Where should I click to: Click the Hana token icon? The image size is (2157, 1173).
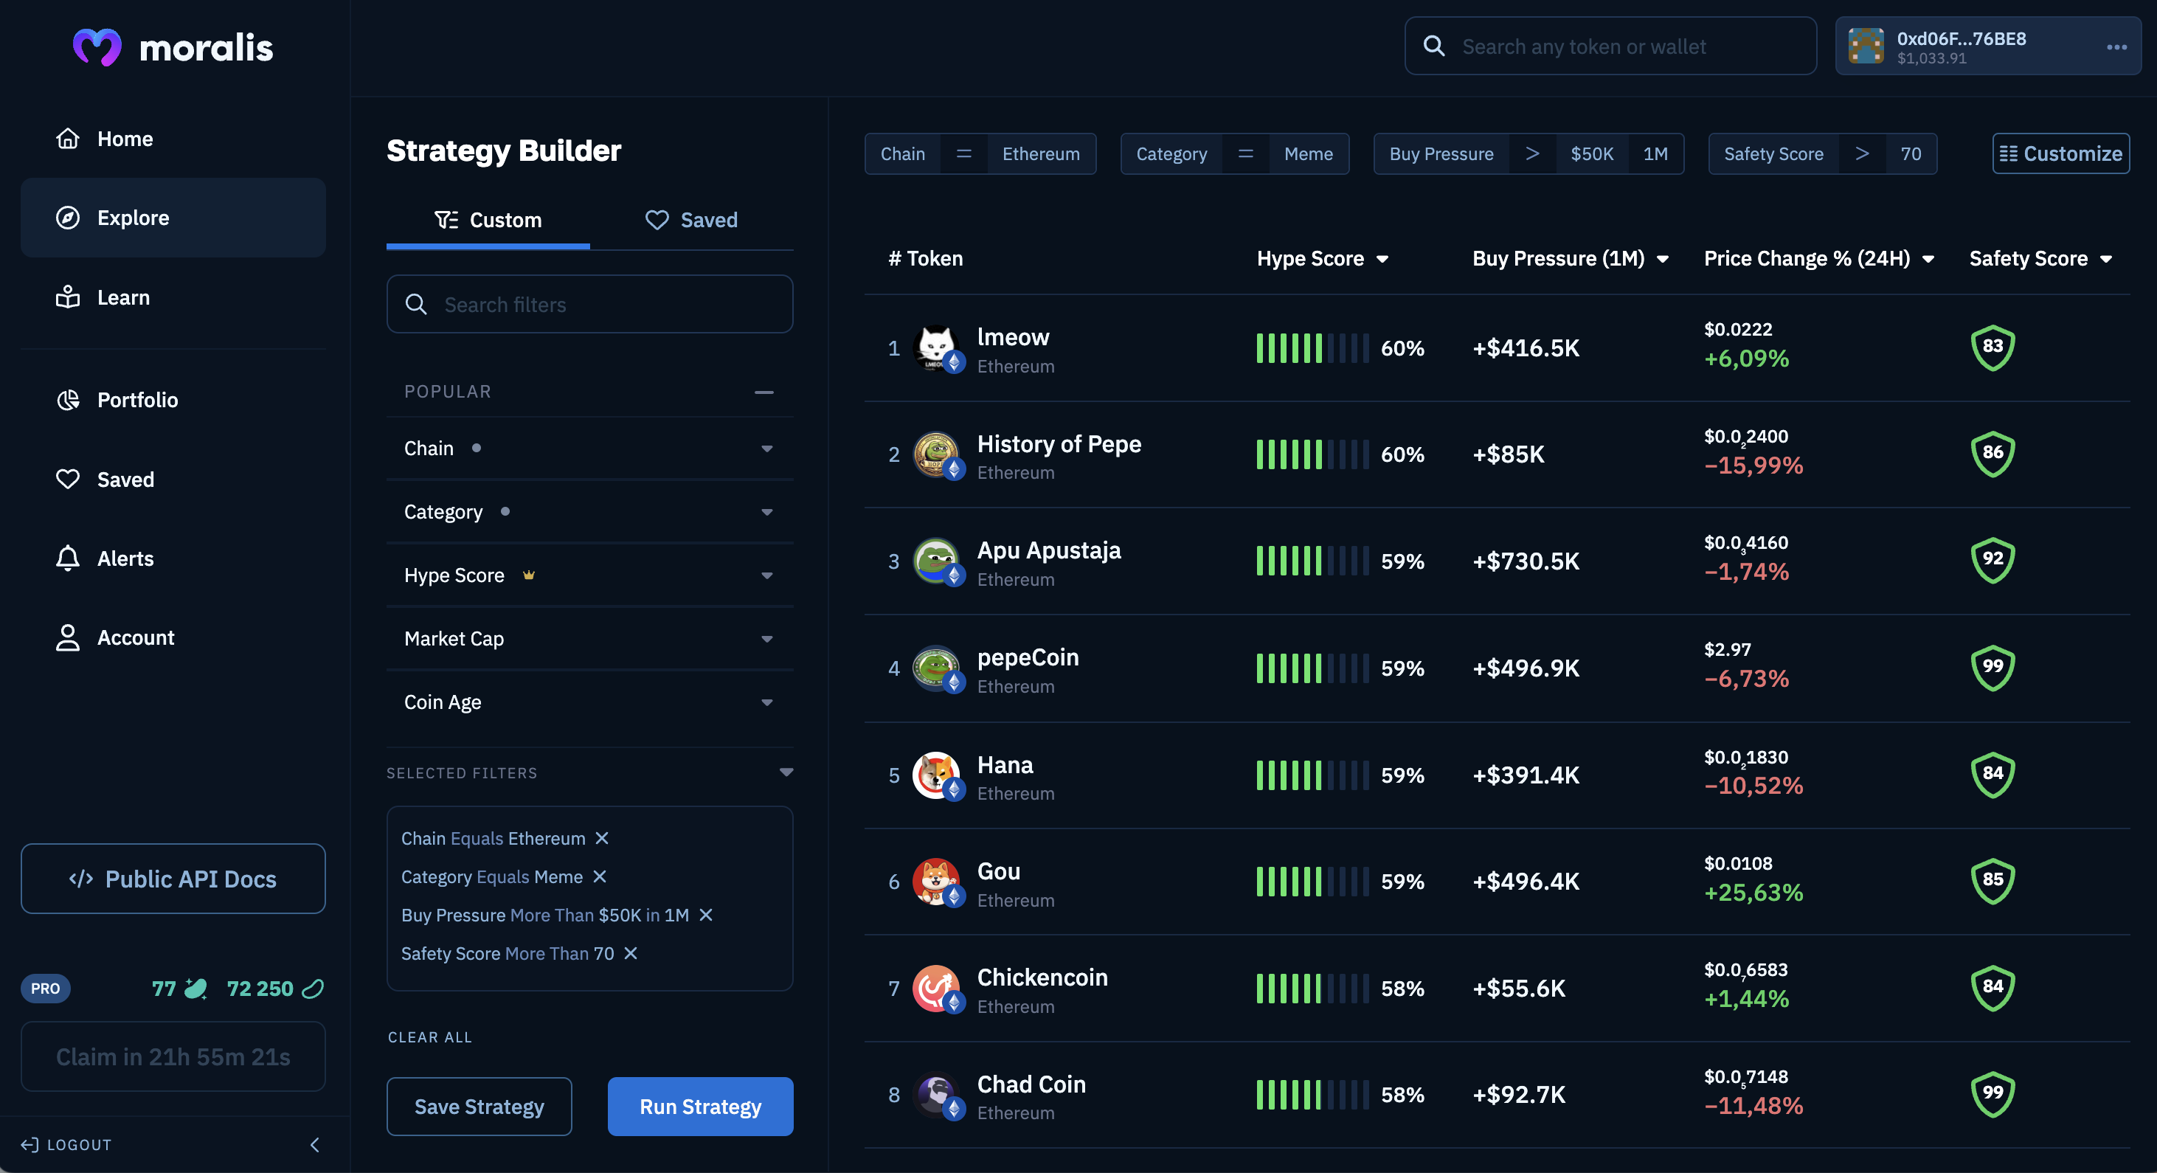coord(936,775)
